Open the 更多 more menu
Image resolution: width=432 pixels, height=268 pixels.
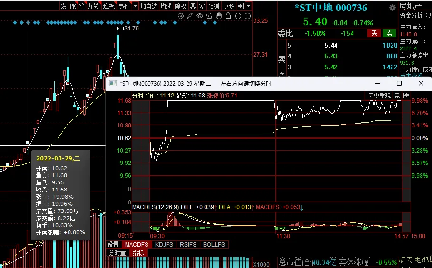228,6
